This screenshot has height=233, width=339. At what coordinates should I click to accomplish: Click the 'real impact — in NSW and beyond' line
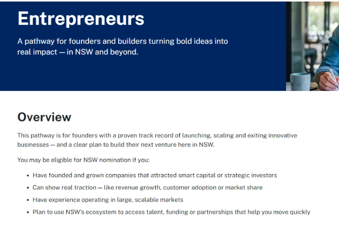click(77, 52)
